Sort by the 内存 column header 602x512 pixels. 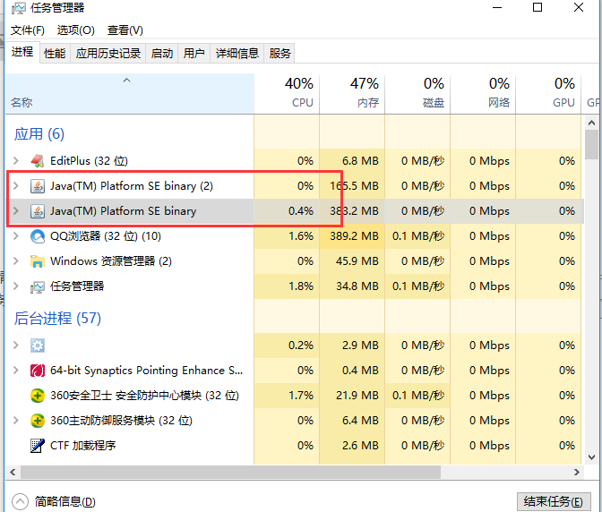pos(352,94)
